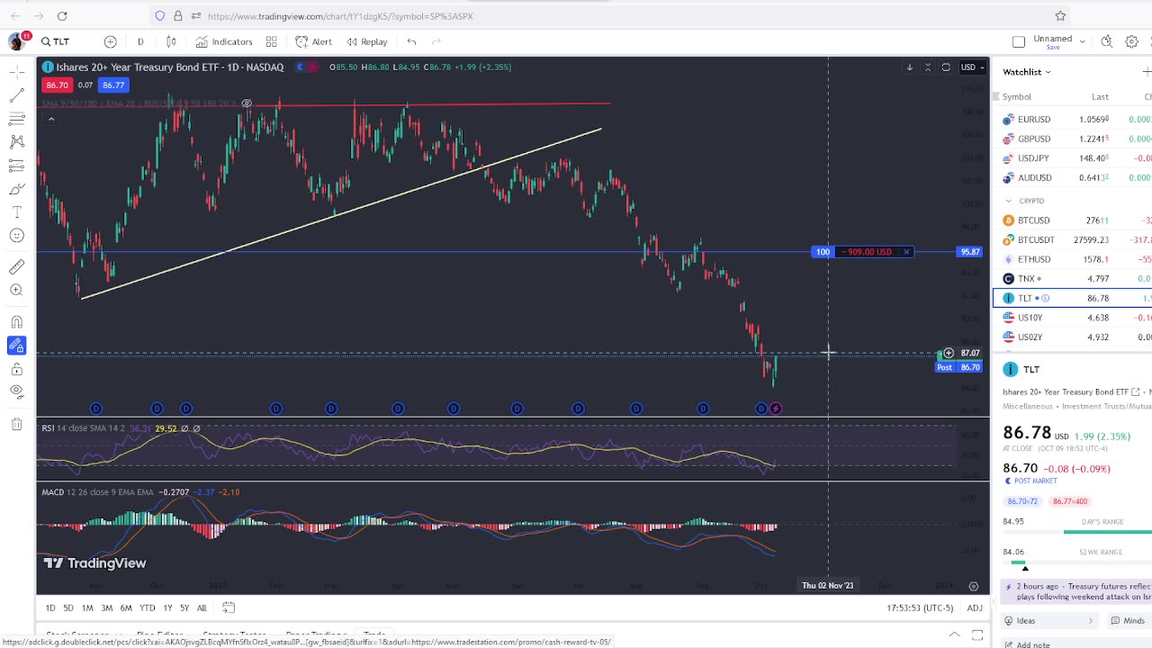Screen dimensions: 1152x648
Task: Remove drawings with trash icon
Action: pyautogui.click(x=16, y=424)
